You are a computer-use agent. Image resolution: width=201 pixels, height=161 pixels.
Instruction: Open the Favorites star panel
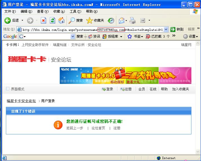[89, 20]
